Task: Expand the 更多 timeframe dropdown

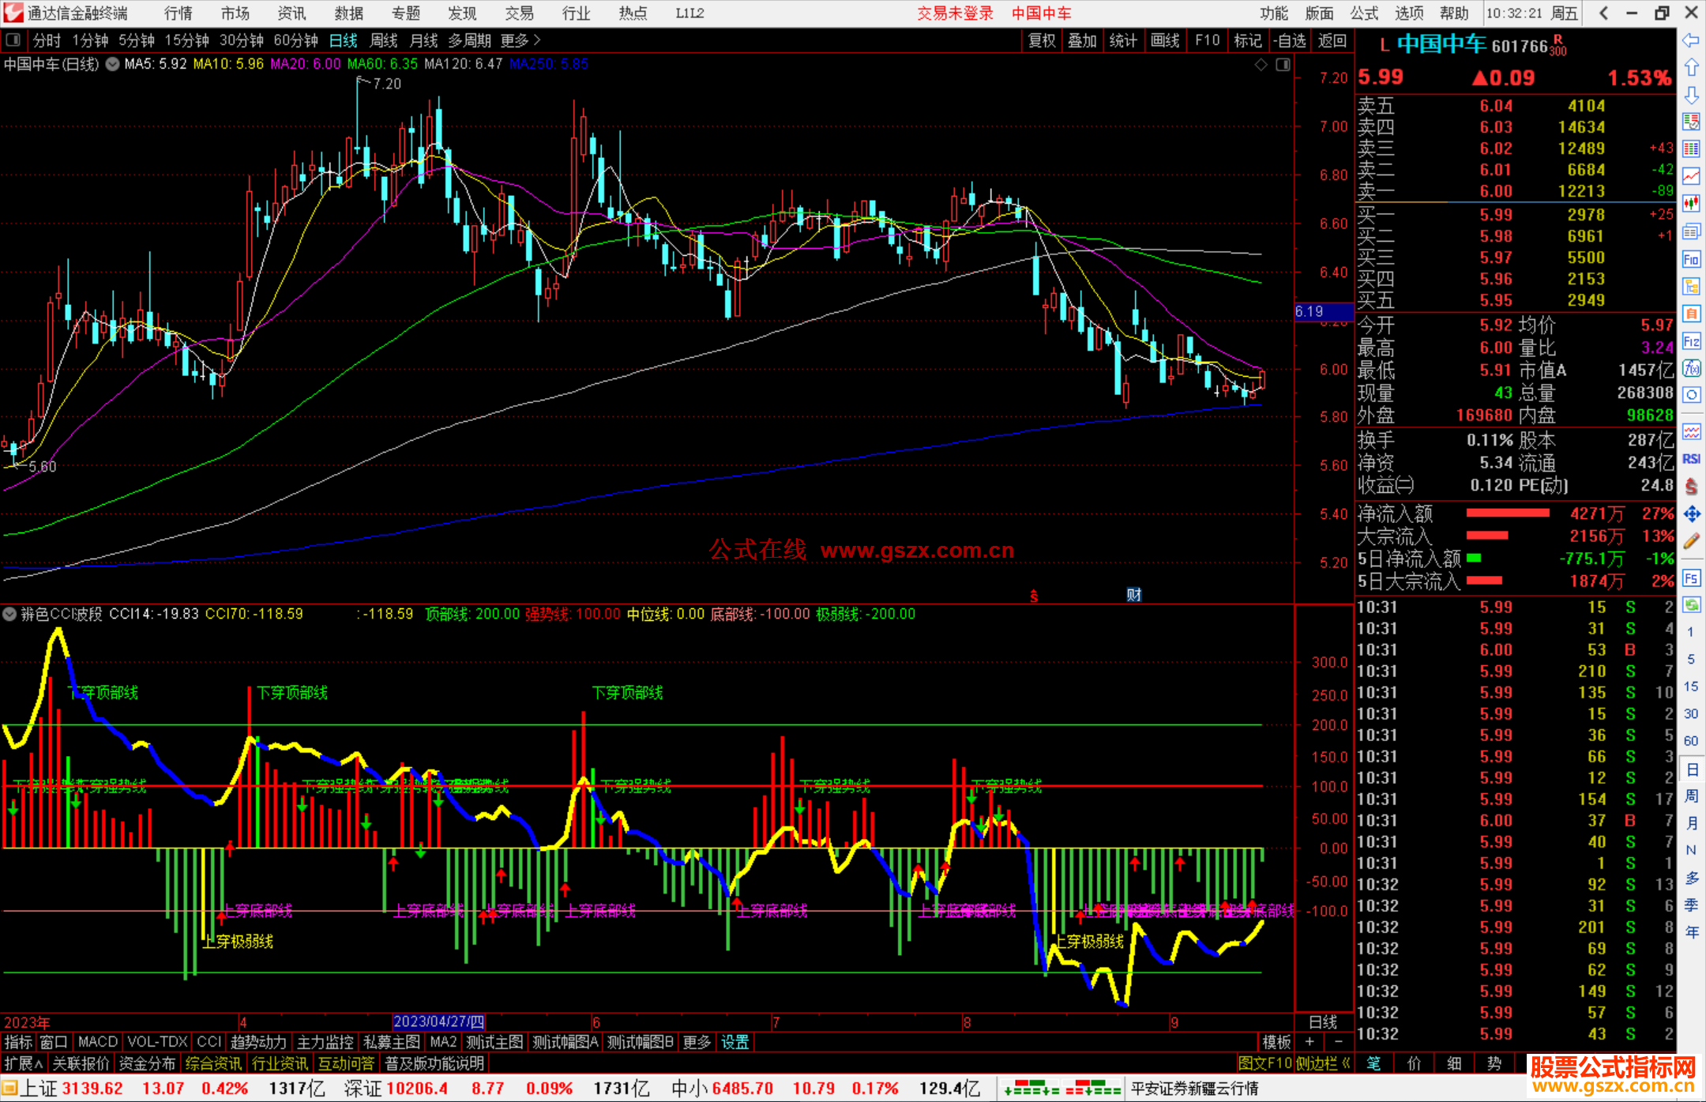Action: coord(520,40)
